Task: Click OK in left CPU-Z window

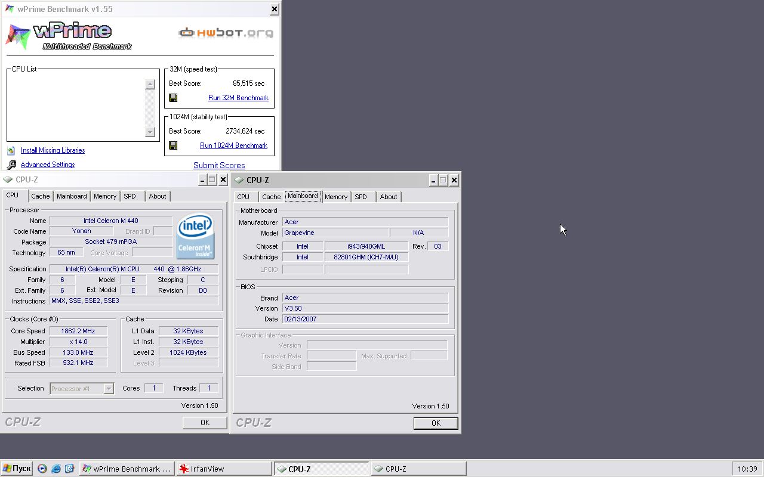Action: tap(205, 422)
